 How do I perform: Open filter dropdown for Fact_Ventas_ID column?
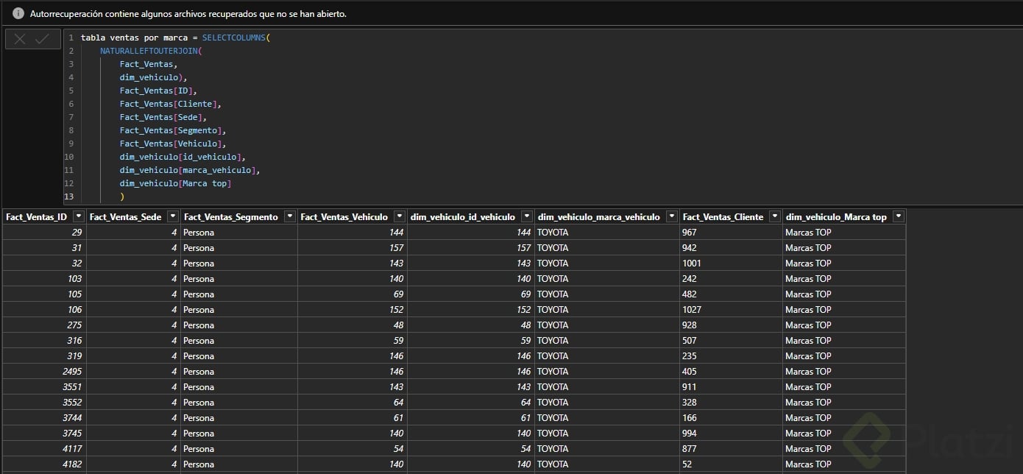pyautogui.click(x=78, y=216)
